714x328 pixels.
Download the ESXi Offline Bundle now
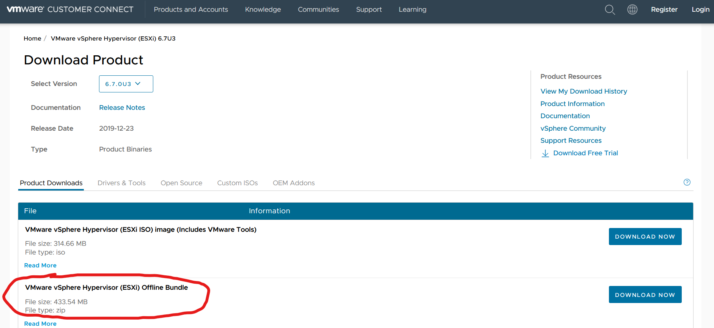(645, 295)
